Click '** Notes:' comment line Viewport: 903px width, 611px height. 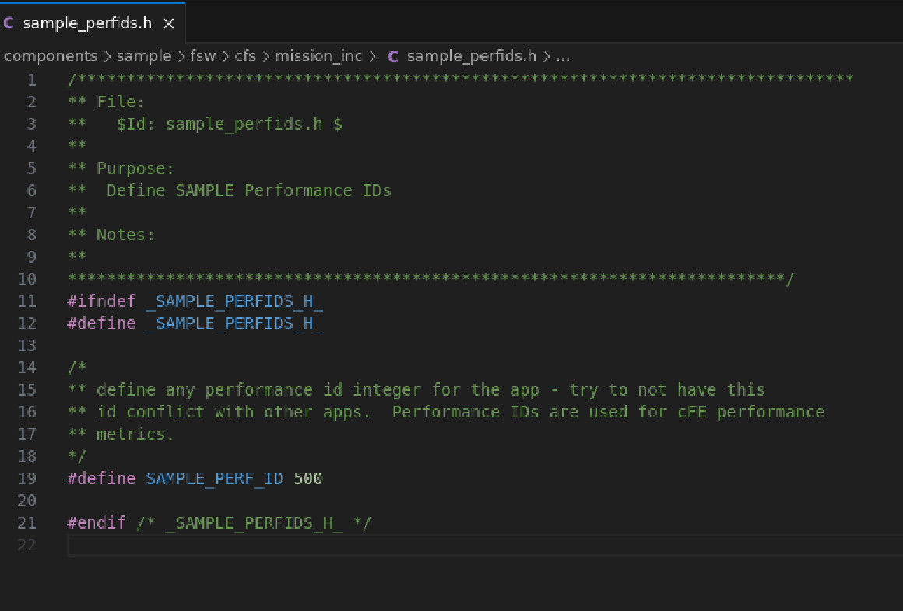coord(111,235)
